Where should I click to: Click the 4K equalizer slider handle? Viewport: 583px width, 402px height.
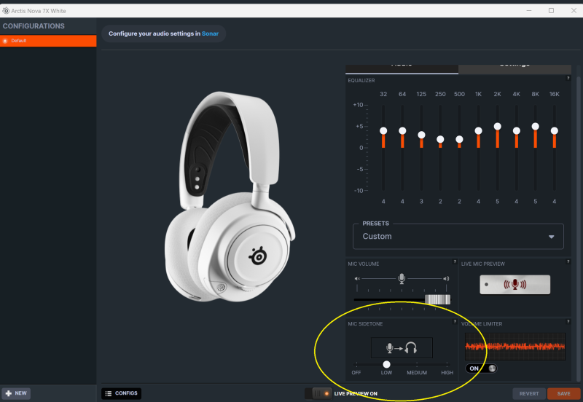517,131
